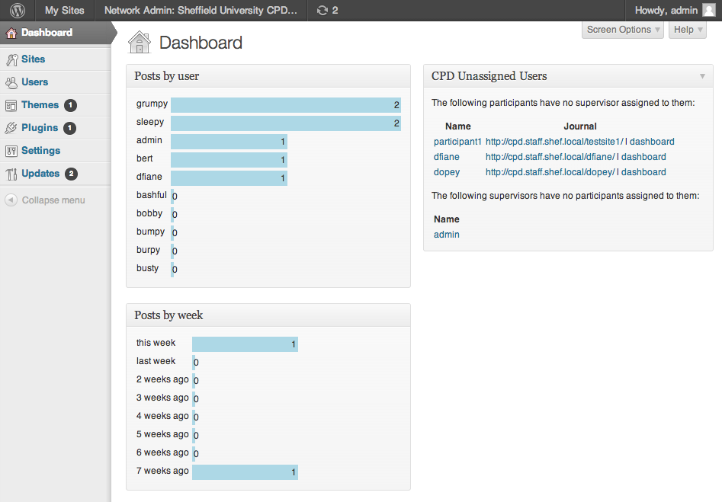Screen dimensions: 722x502
Task: Click the bert posts bar
Action: point(229,160)
